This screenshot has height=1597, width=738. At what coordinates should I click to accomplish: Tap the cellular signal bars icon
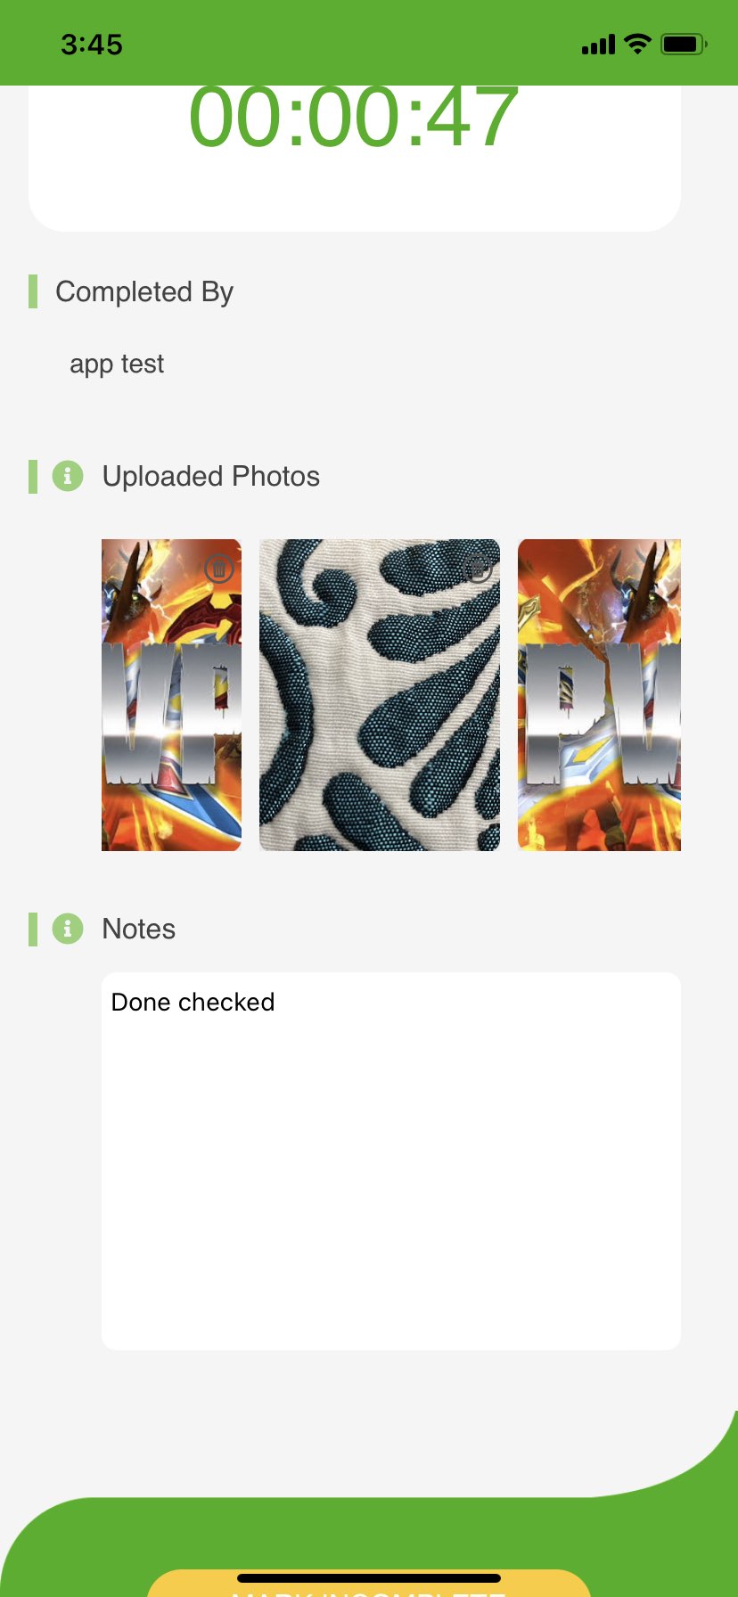point(598,45)
